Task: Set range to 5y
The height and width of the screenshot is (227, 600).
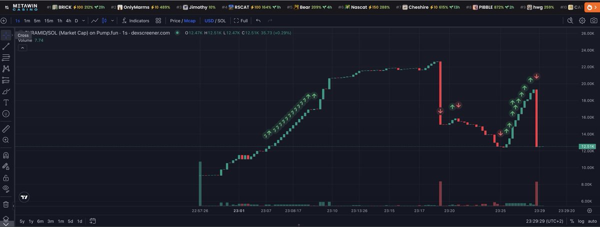Action: (22, 221)
